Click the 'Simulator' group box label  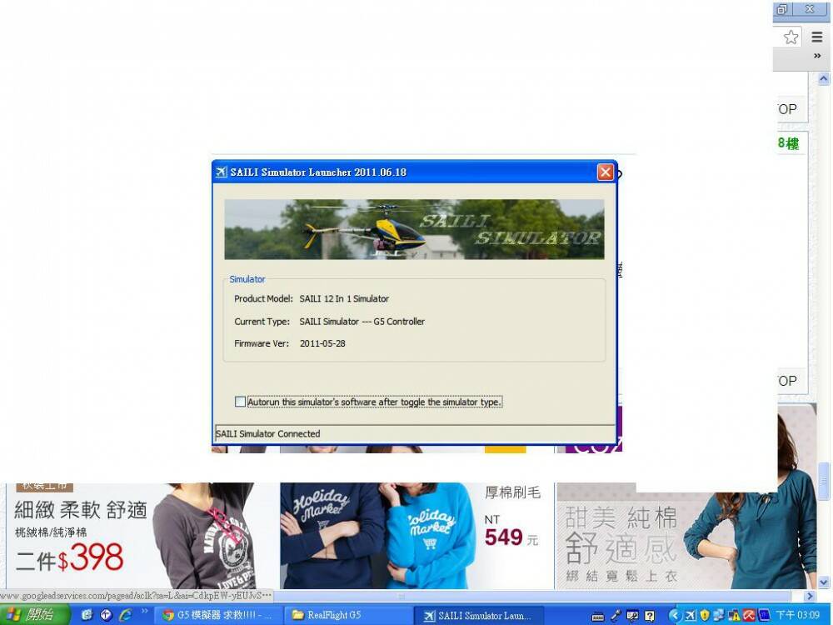click(x=247, y=279)
